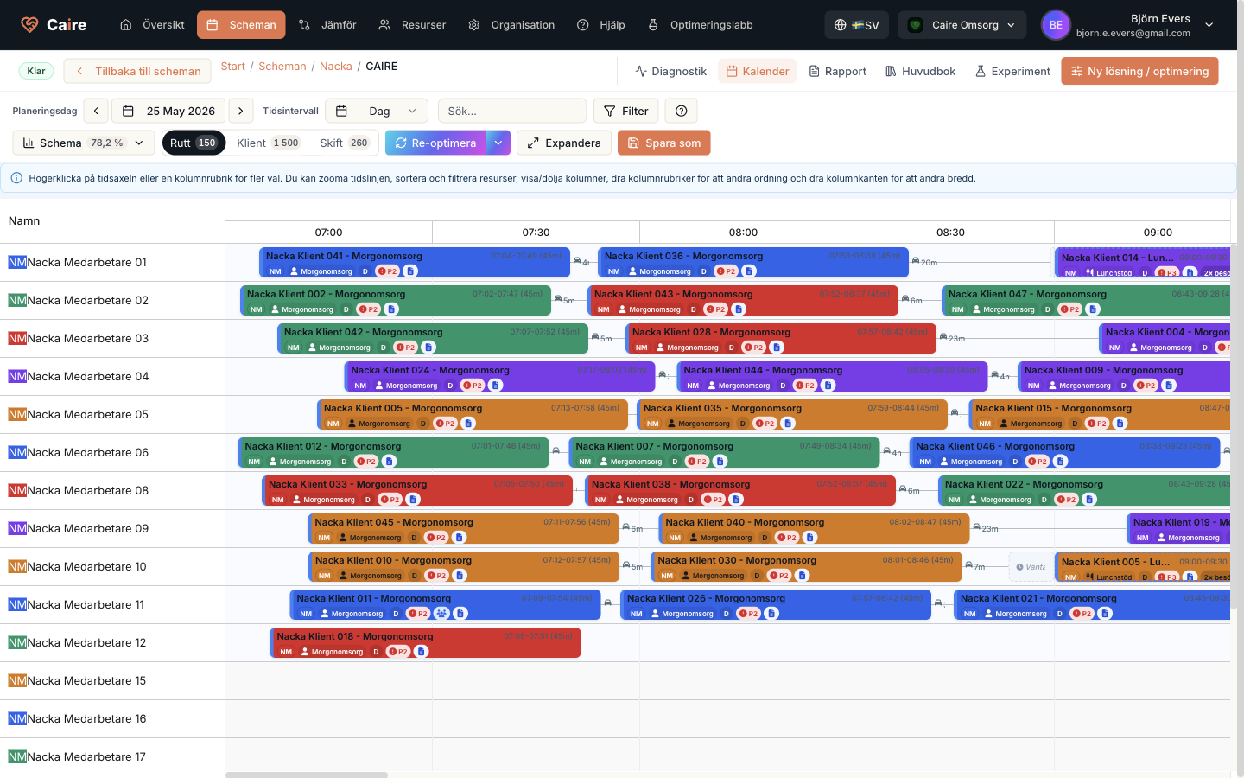1244x778 pixels.
Task: Click the document icon on Klient 018
Action: [x=422, y=652]
